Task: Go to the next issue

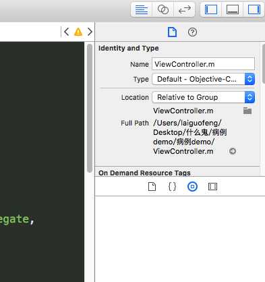Action: pos(90,32)
